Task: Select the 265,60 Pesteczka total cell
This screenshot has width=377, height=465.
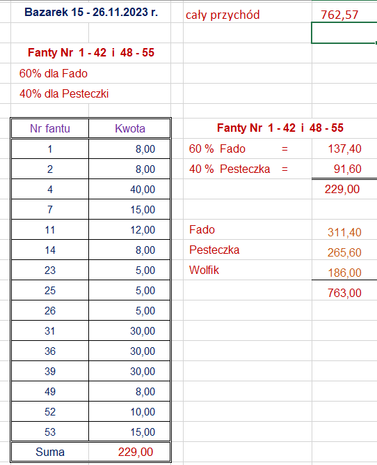Action: 344,252
